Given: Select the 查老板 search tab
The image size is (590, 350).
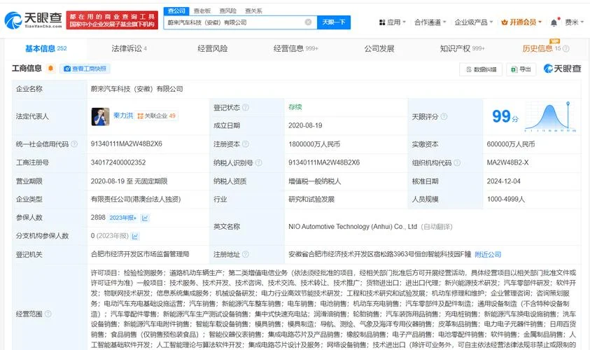Looking at the screenshot, I should point(202,11).
